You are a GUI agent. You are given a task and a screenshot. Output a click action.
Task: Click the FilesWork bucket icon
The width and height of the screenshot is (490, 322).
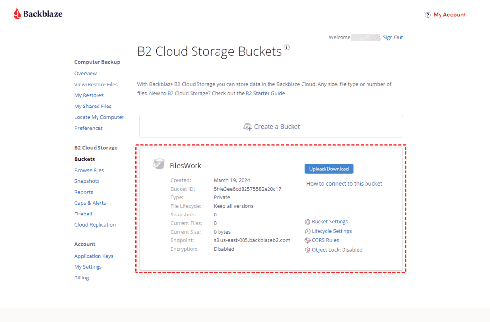pos(158,165)
